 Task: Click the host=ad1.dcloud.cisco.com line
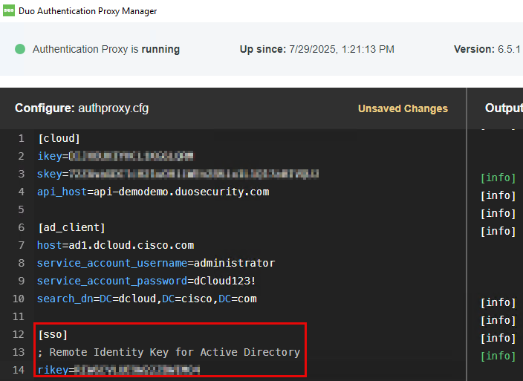pyautogui.click(x=115, y=245)
